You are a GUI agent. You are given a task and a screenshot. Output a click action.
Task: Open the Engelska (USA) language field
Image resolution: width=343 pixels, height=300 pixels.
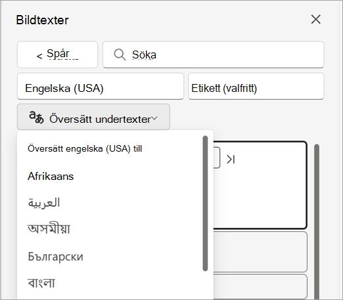(101, 87)
